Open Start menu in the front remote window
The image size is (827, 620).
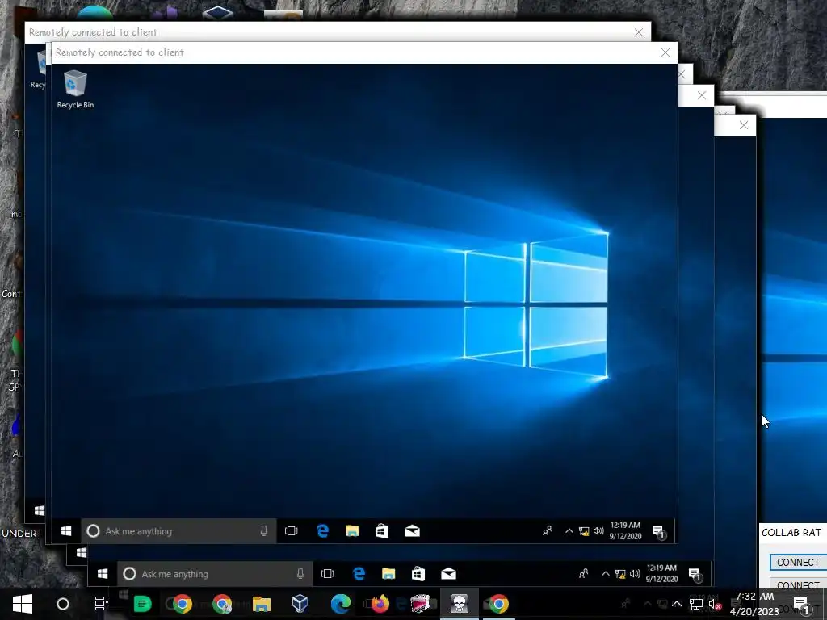[x=66, y=531]
